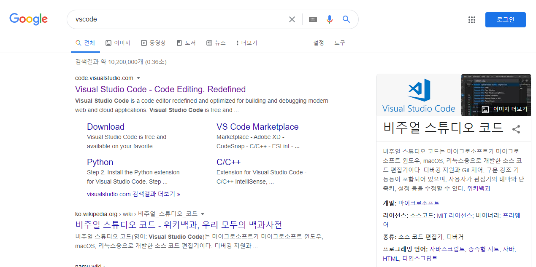Click the 마이크로소프트 developer link
The height and width of the screenshot is (267, 536).
click(419, 203)
